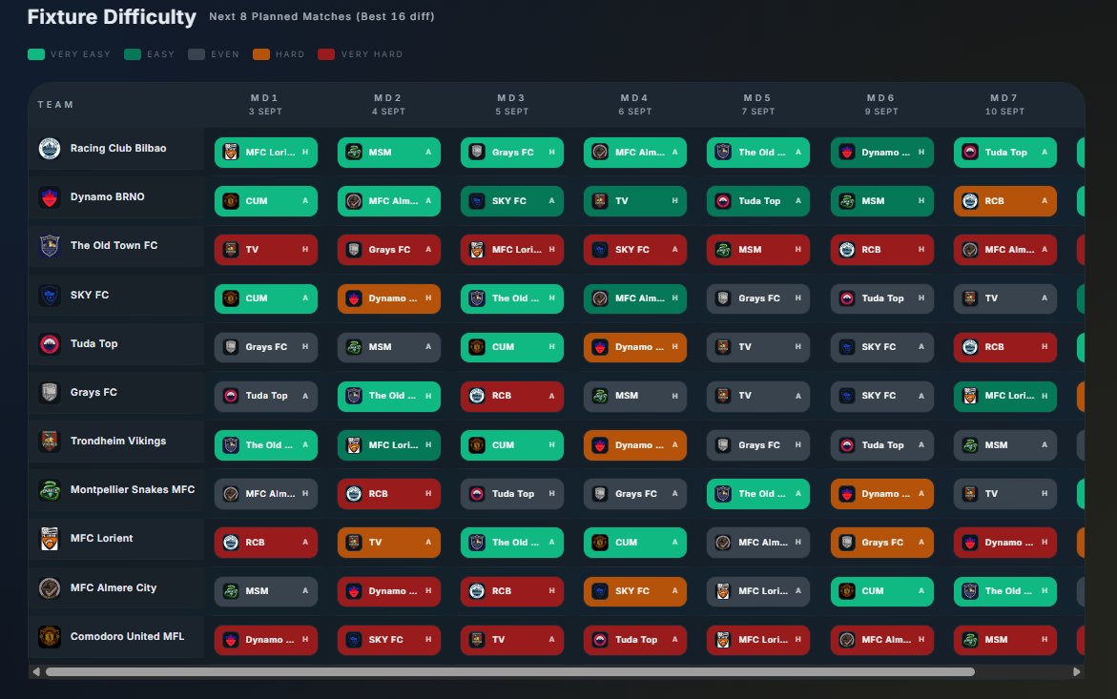Click the VERY HARD red legend swatch

(x=326, y=54)
